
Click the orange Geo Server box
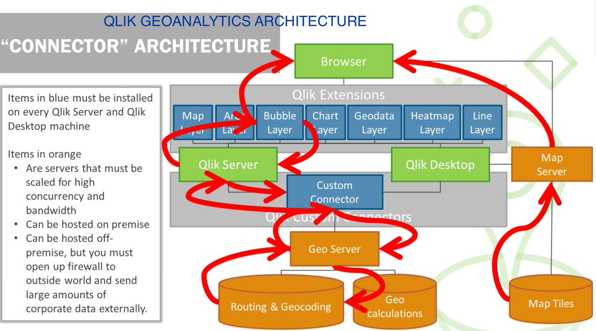334,249
